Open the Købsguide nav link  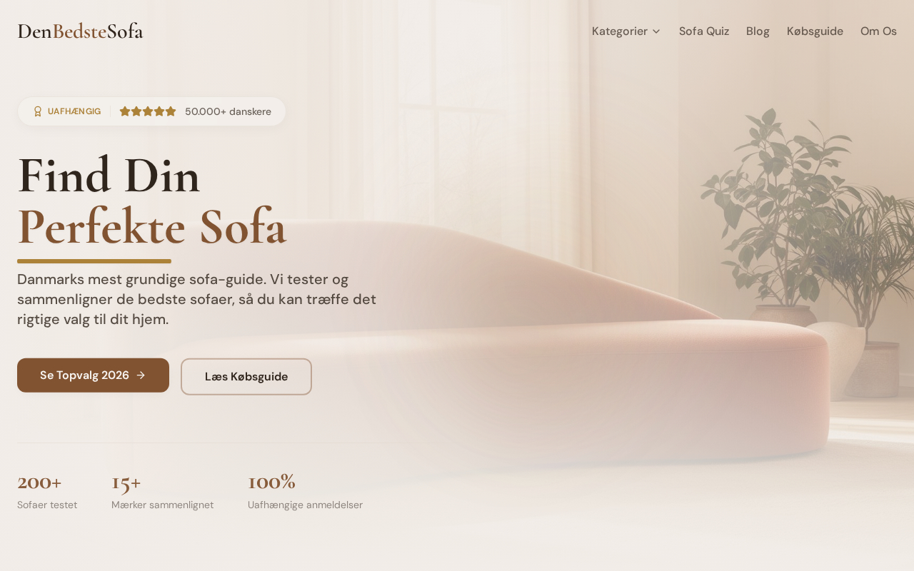click(x=815, y=31)
